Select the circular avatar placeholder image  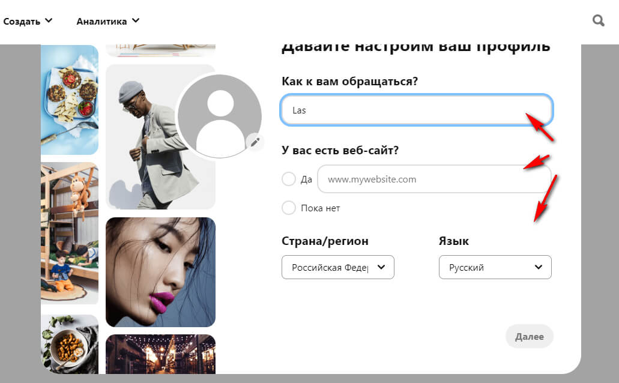[219, 114]
